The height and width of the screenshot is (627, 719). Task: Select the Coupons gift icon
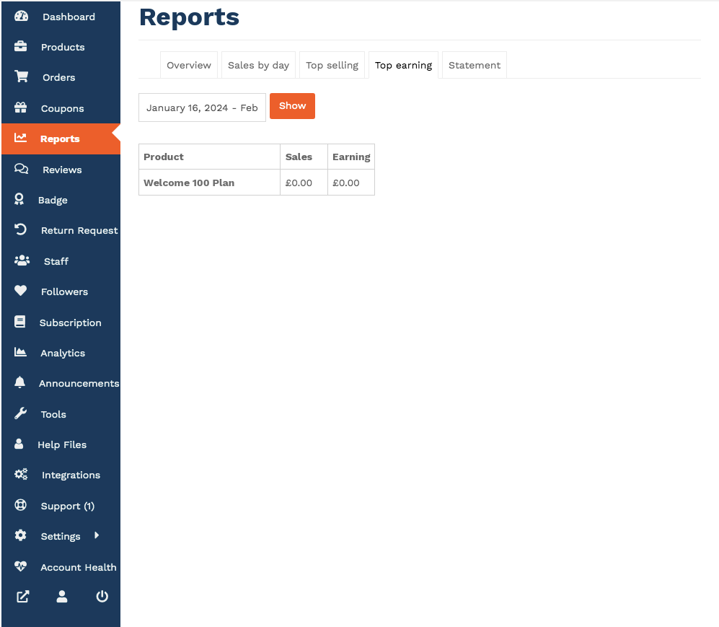[21, 108]
